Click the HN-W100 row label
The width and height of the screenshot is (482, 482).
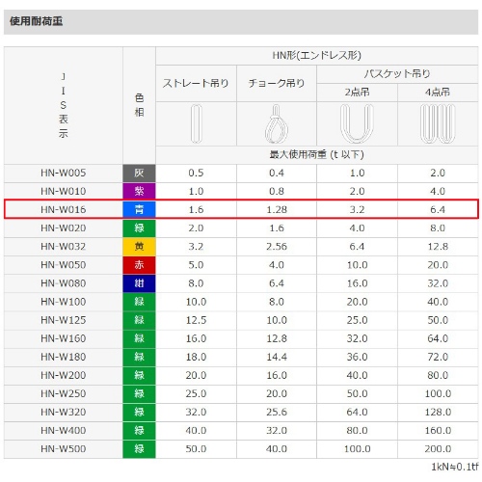tap(64, 302)
